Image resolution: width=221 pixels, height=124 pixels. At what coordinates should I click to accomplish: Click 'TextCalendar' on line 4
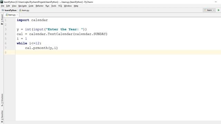tap(60, 34)
